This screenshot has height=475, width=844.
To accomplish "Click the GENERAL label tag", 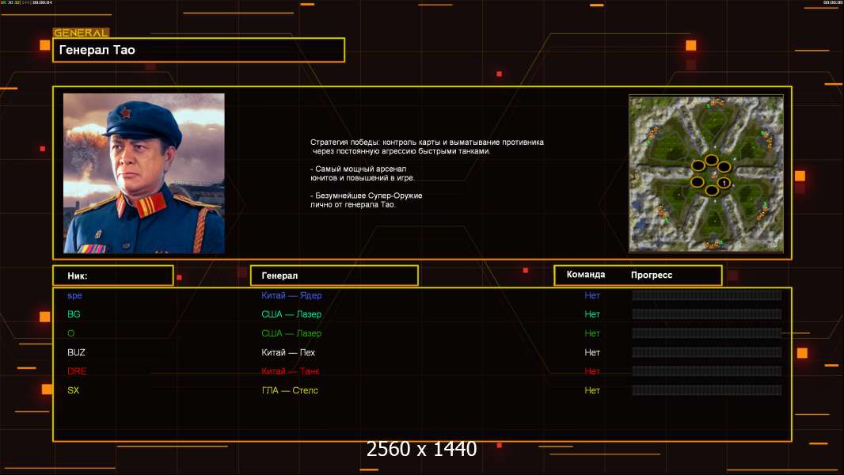I will pyautogui.click(x=81, y=32).
